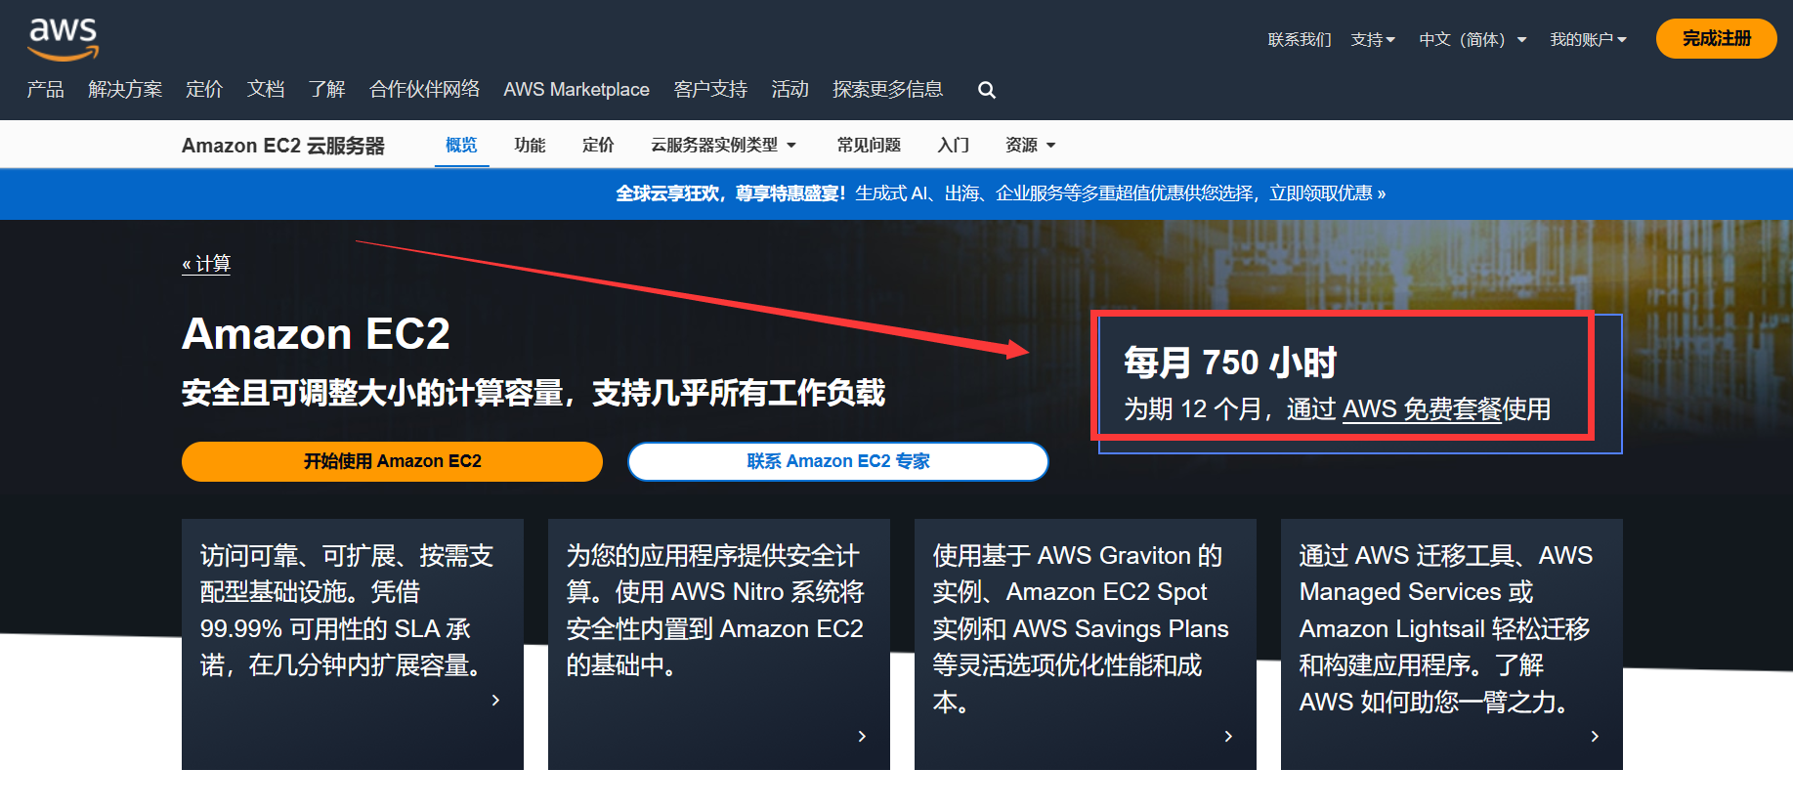Expand 云服务器实例类型 dropdown
This screenshot has height=812, width=1793.
pyautogui.click(x=724, y=145)
